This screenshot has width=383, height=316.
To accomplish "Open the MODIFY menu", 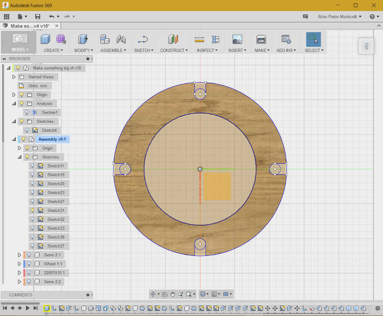I will pyautogui.click(x=83, y=50).
